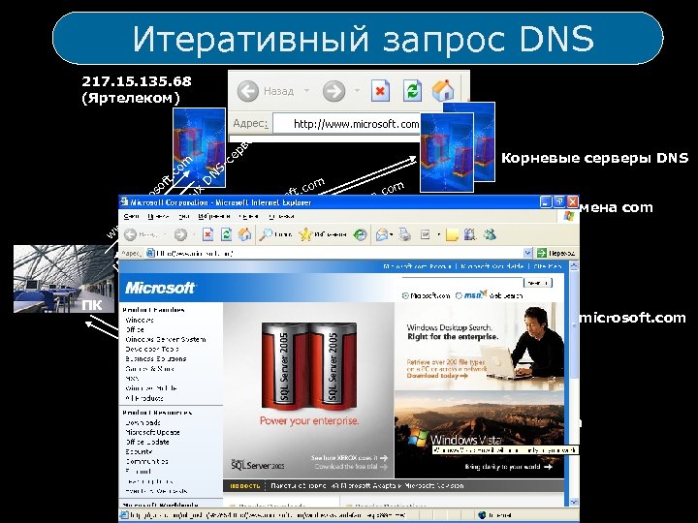Click the Microsoft Update sidebar link
Viewport: 698px width, 523px height.
pos(152,432)
